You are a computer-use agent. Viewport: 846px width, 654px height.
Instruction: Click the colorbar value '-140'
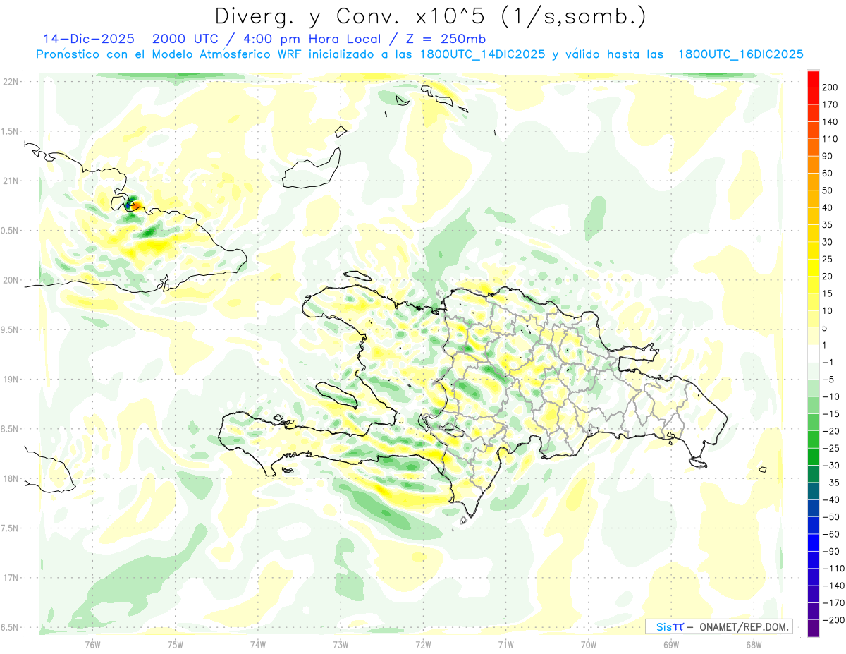tap(833, 586)
